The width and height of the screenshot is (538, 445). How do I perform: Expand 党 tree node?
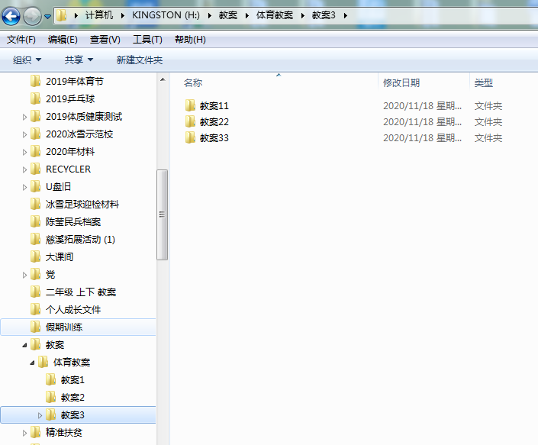24,275
